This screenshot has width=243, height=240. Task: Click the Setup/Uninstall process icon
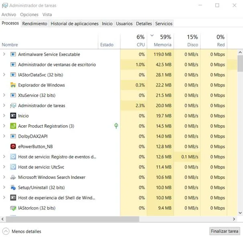(x=13, y=188)
